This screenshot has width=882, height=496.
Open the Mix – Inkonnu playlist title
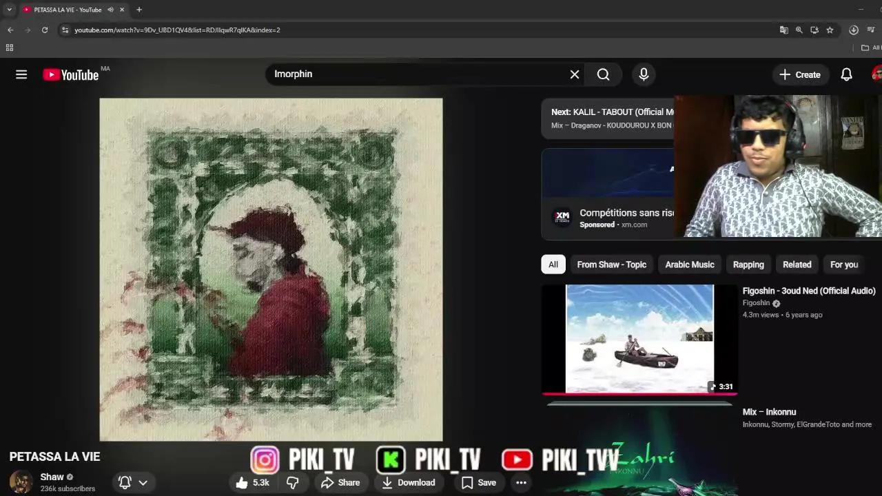pyautogui.click(x=769, y=412)
